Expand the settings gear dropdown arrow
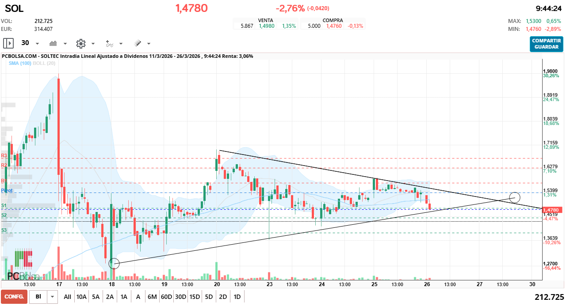 coord(93,44)
